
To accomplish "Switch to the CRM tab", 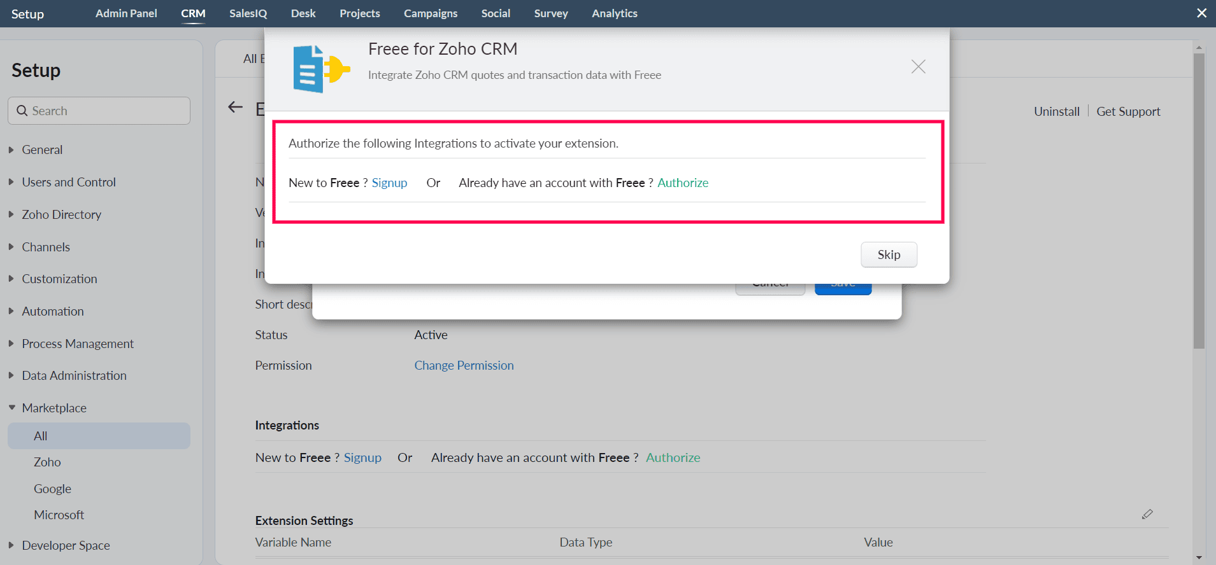I will tap(193, 13).
